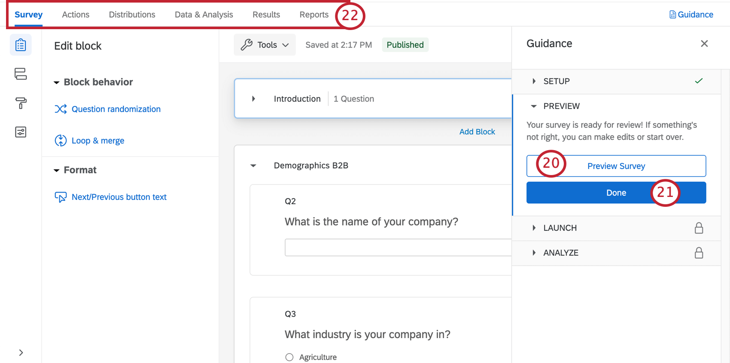Expand the SETUP guidance section
730x363 pixels.
click(534, 81)
